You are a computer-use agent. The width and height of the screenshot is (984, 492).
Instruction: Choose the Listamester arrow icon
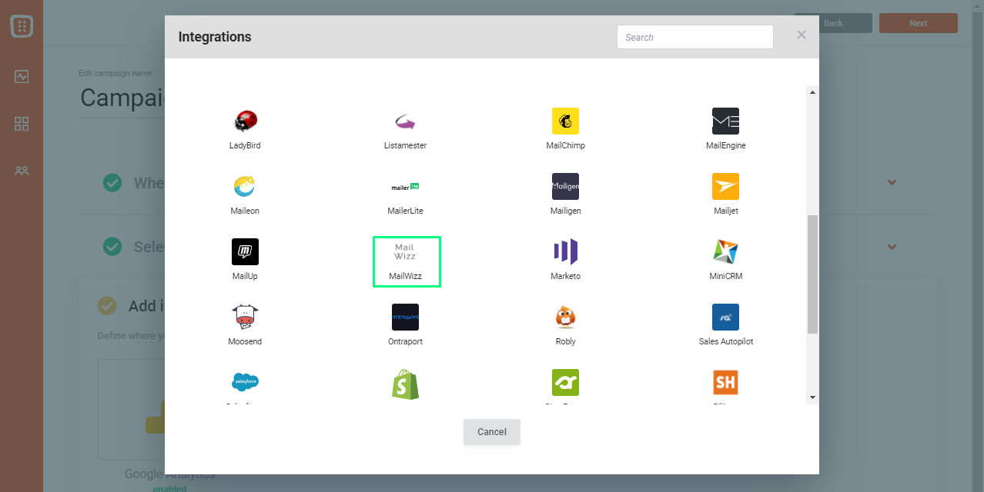[405, 121]
